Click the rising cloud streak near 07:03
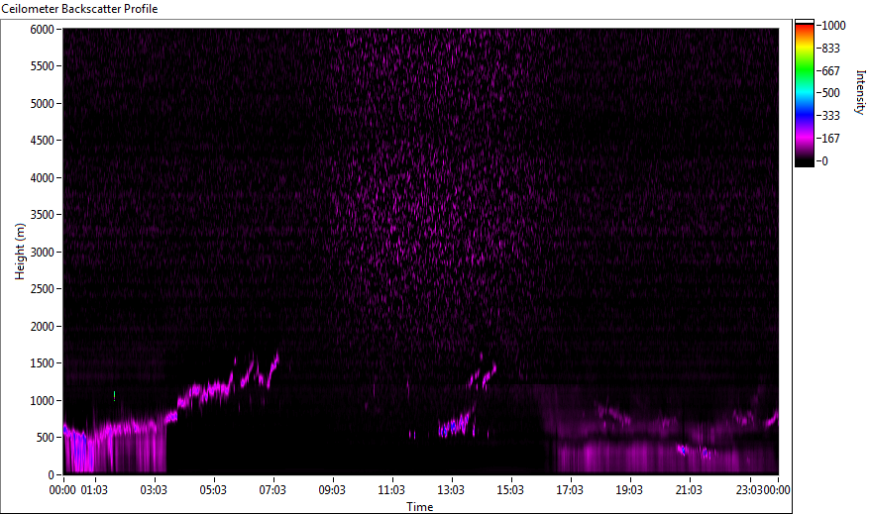This screenshot has height=514, width=870. 272,369
